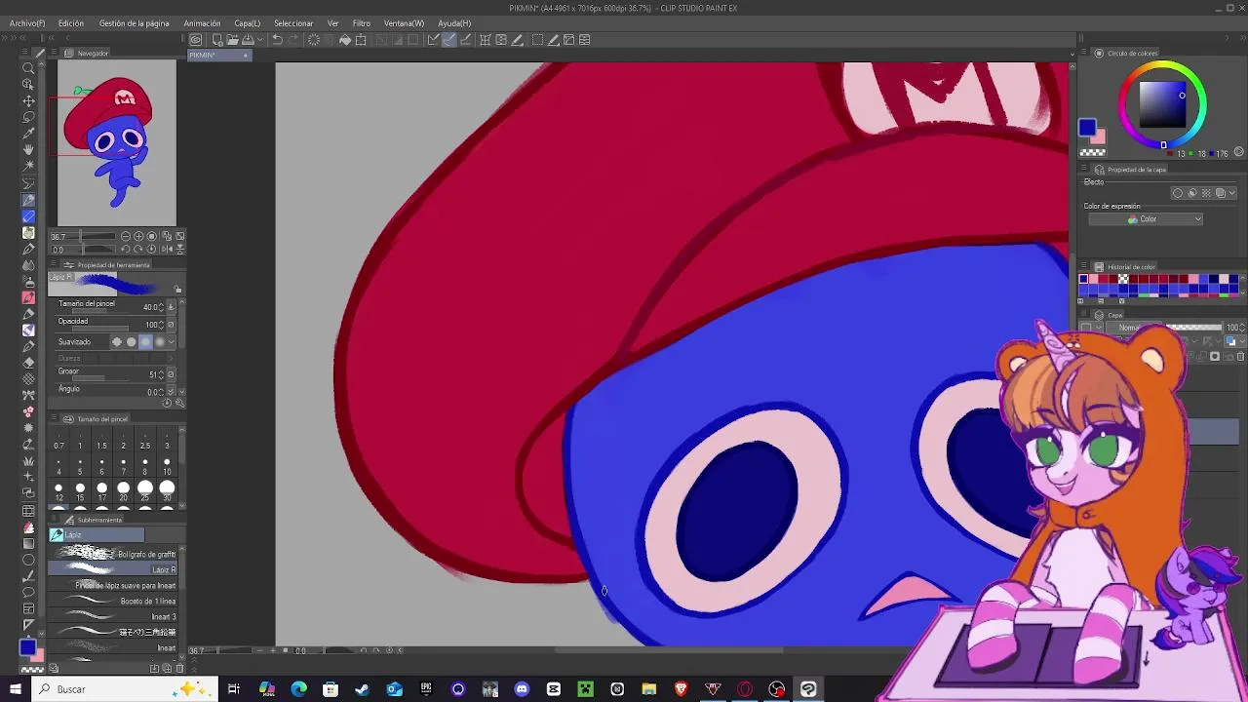Open the Color de expresión dropdown
This screenshot has height=702, width=1248.
tap(1146, 219)
